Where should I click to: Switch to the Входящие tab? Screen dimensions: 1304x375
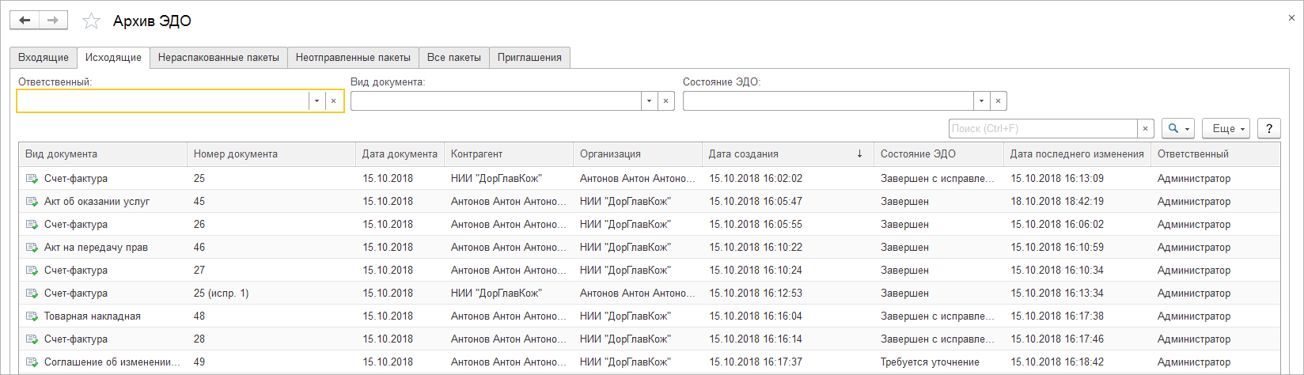tap(44, 58)
